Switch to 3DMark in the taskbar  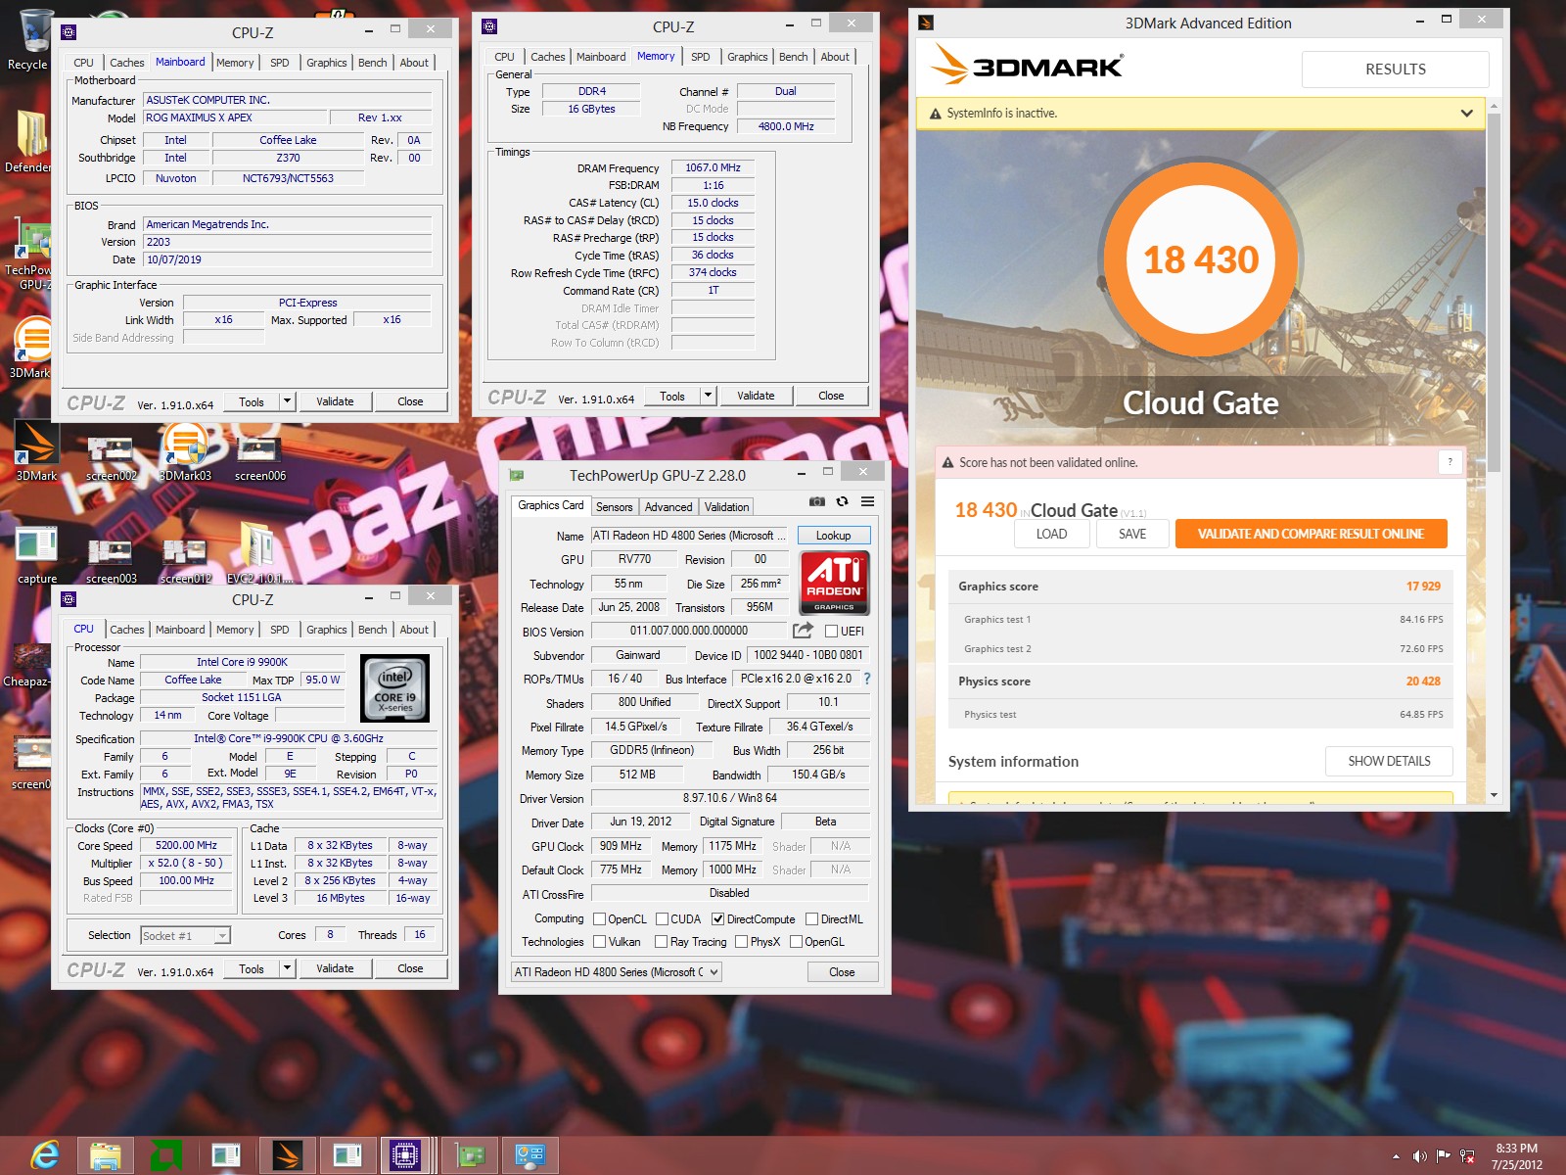click(287, 1155)
